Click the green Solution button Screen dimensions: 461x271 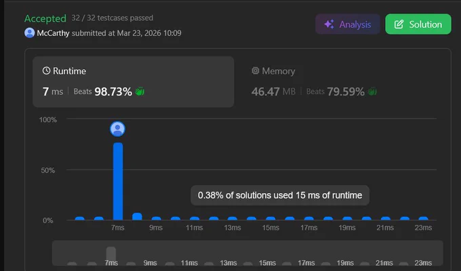point(418,24)
